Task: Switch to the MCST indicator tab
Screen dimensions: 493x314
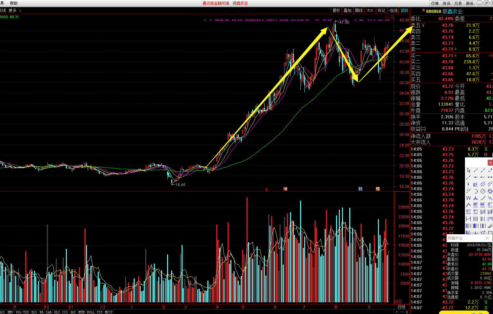Action: click(x=109, y=312)
